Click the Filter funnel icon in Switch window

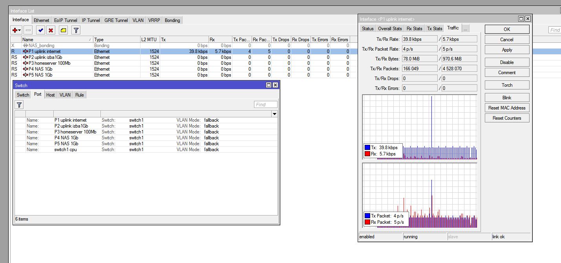pyautogui.click(x=19, y=104)
